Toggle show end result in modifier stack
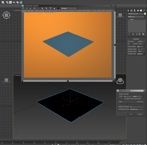Screen dimensions: 147x145 tap(133, 34)
